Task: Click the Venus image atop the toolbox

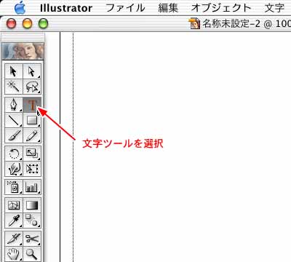Action: 23,51
